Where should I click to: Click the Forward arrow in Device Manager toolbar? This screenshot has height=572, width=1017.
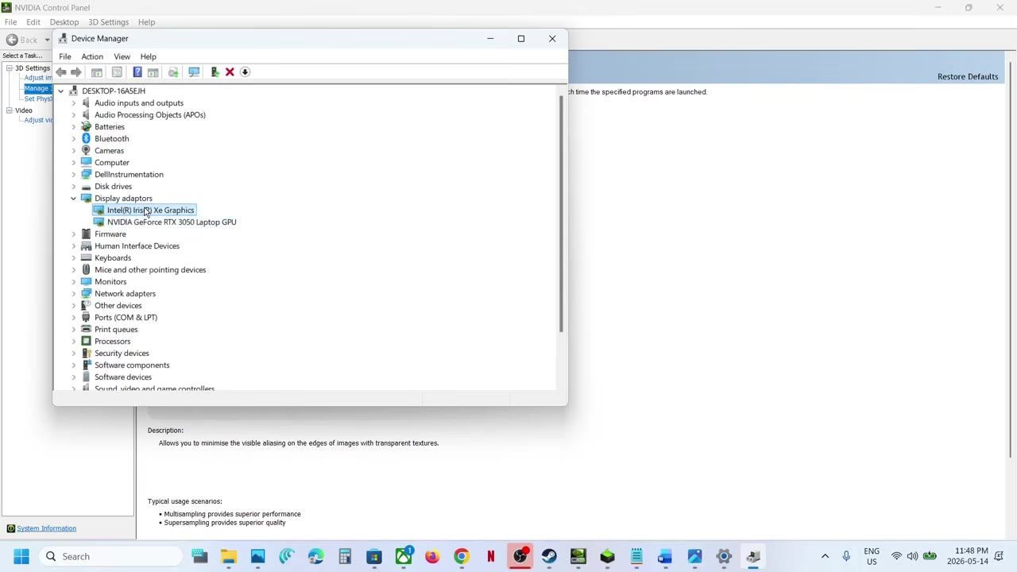76,72
